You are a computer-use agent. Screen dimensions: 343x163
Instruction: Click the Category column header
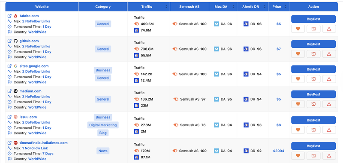(103, 7)
